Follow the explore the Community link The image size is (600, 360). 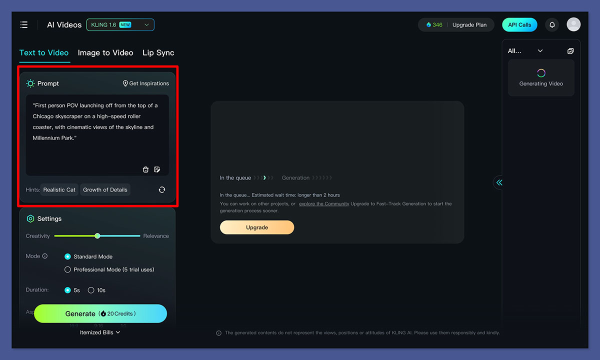(x=324, y=204)
